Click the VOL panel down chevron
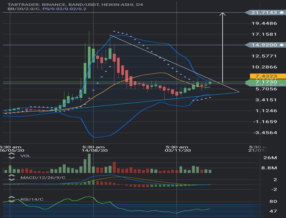286x218 pixels. coord(12,158)
